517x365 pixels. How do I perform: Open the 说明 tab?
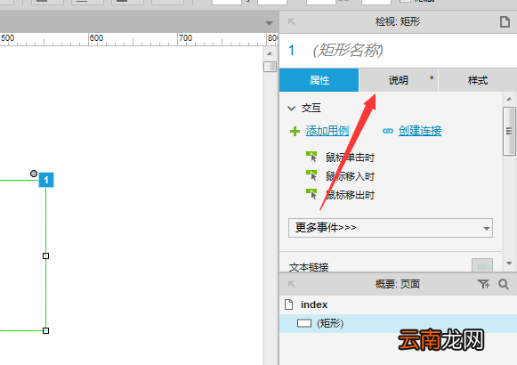pyautogui.click(x=399, y=80)
